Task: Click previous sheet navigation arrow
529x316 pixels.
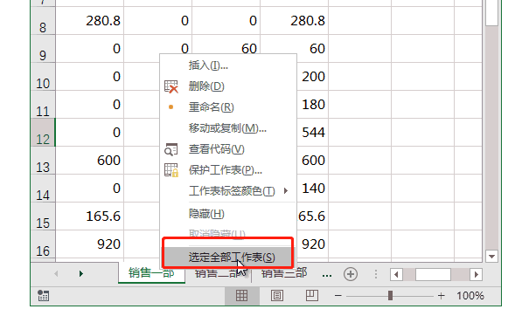Action: coord(56,273)
